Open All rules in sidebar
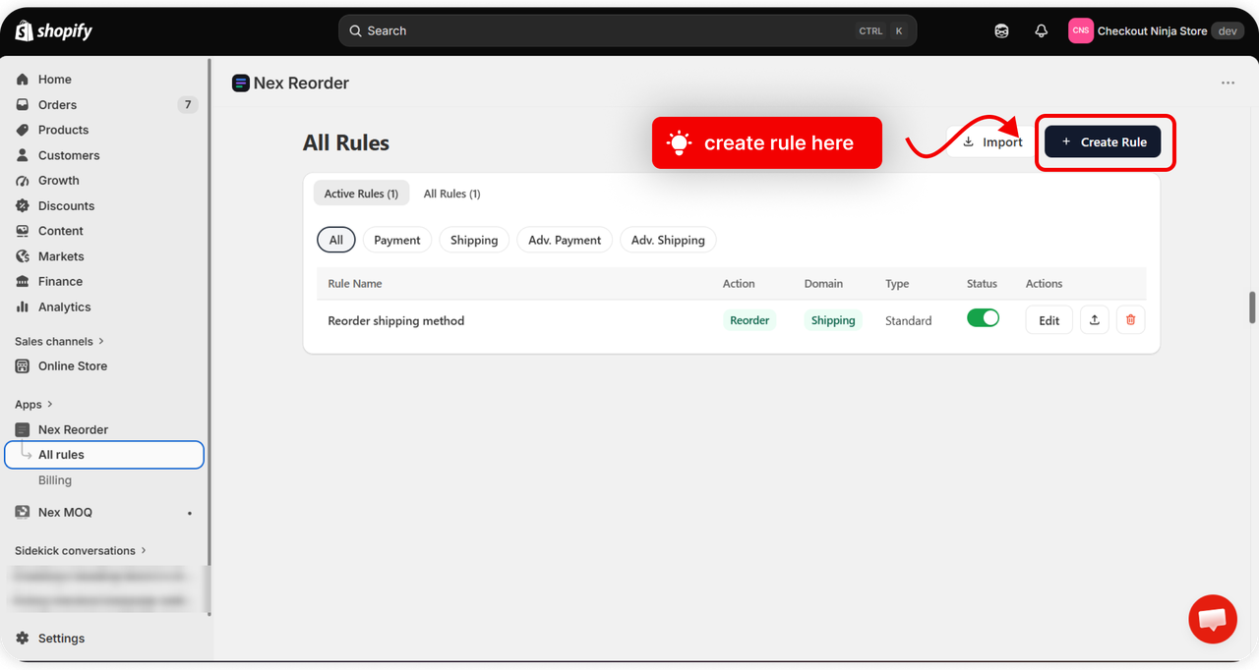Image resolution: width=1259 pixels, height=670 pixels. point(104,455)
